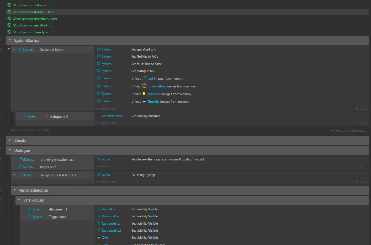The width and height of the screenshot is (371, 245).
Task: Click Add action under Pause tag typing action
Action: click(106, 182)
